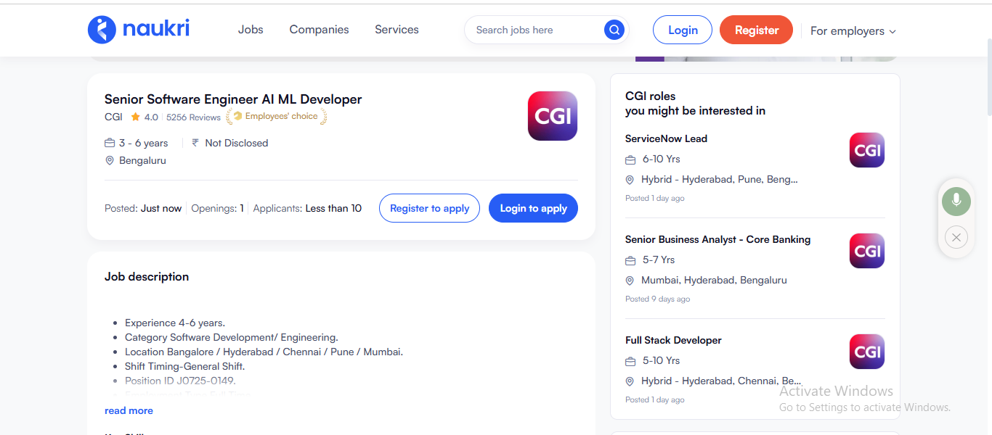Screen dimensions: 992x435
Task: Click the briefcase icon near 3-6 years
Action: click(x=110, y=143)
